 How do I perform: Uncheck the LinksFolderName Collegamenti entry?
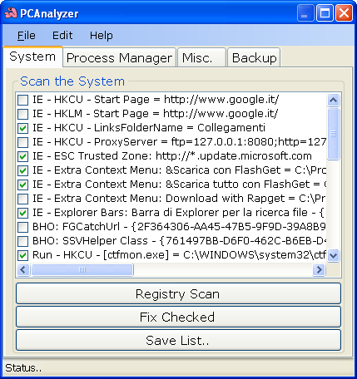[x=22, y=128]
